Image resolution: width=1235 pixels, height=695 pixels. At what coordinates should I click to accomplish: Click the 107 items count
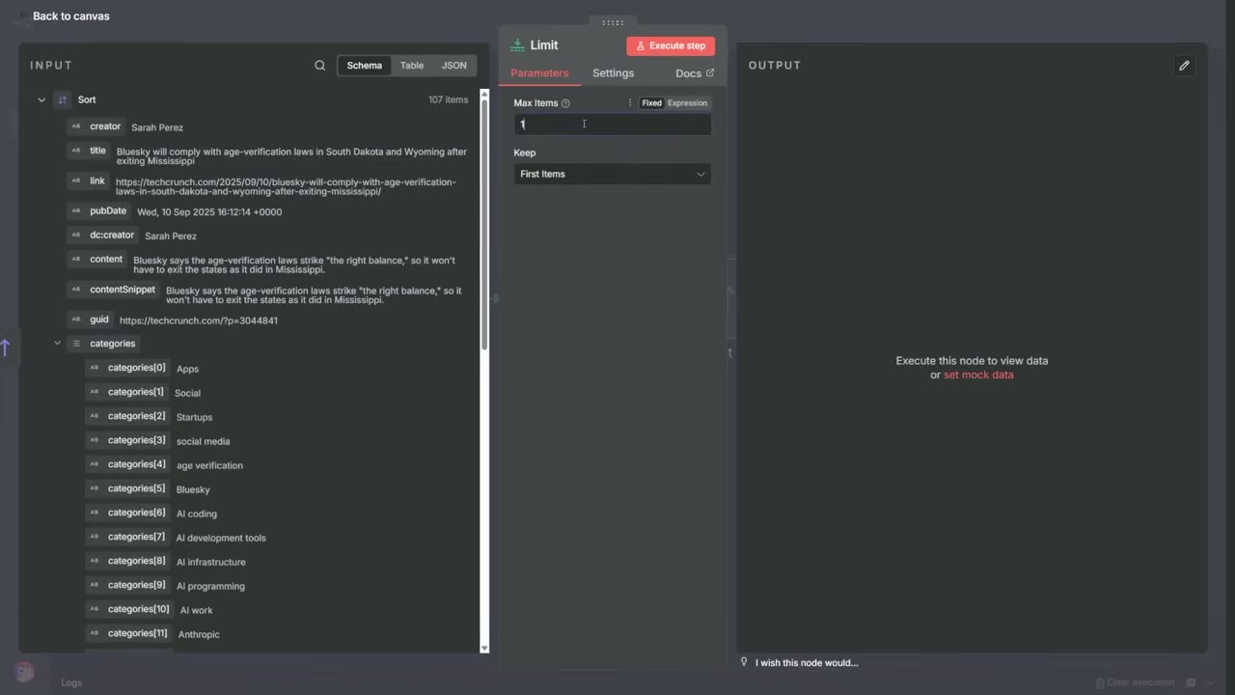(x=448, y=99)
